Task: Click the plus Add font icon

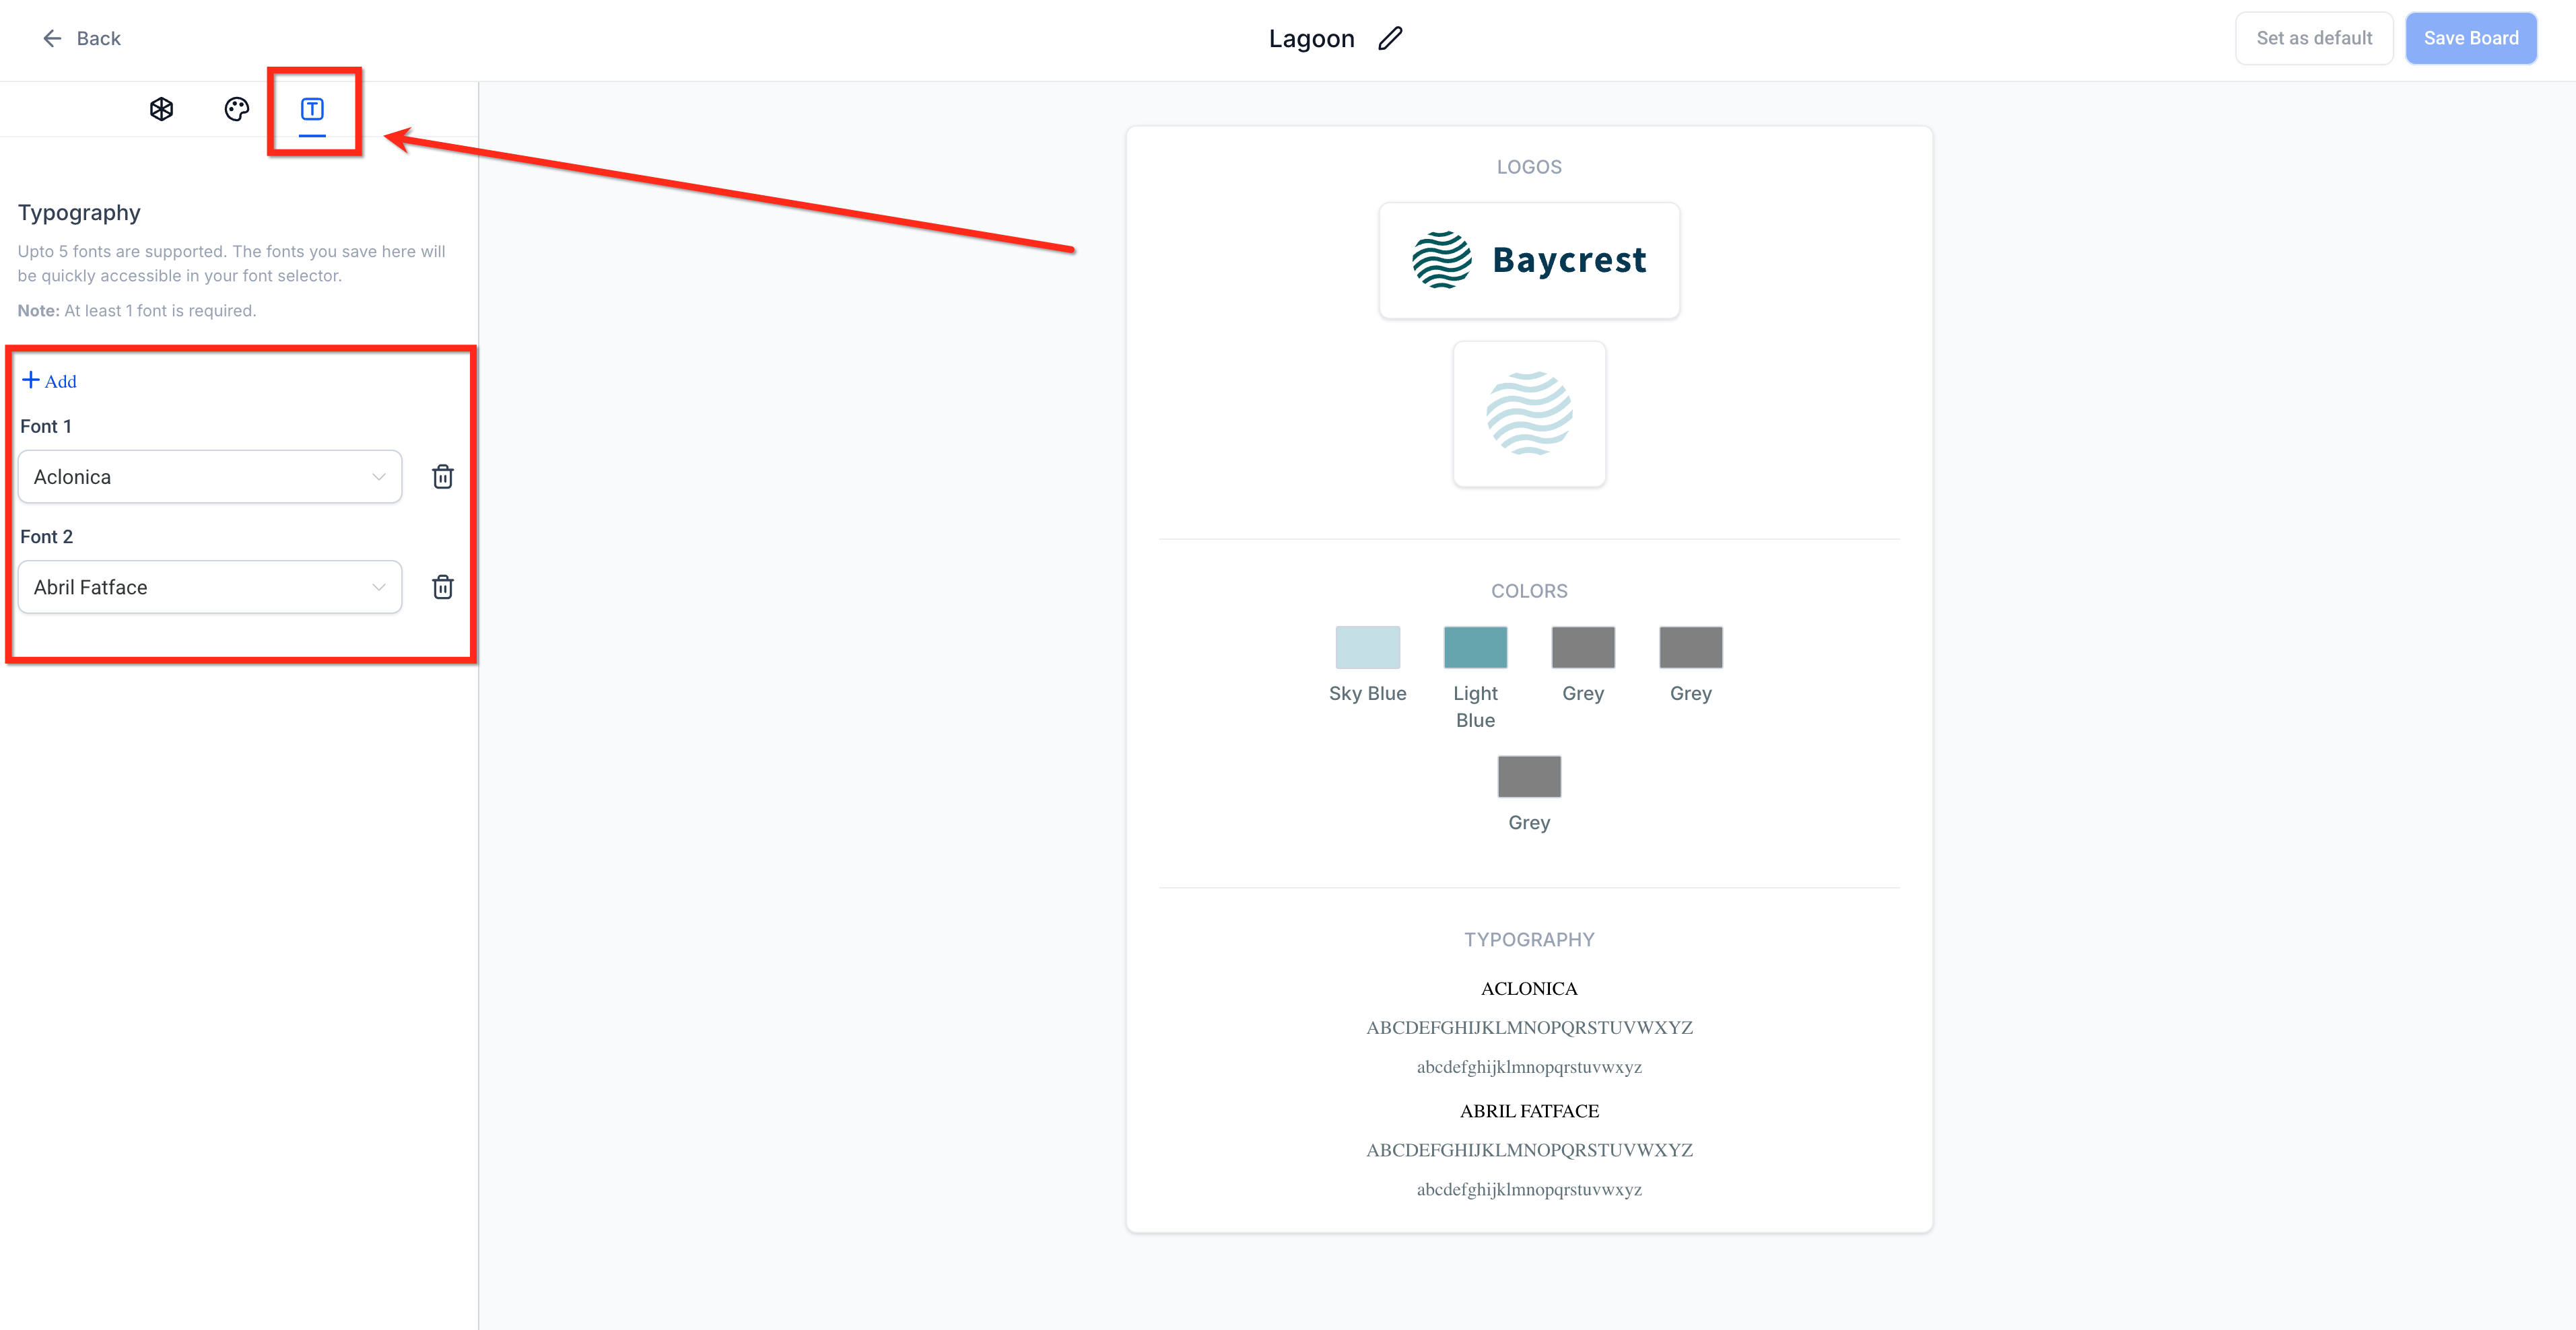Action: (x=31, y=380)
